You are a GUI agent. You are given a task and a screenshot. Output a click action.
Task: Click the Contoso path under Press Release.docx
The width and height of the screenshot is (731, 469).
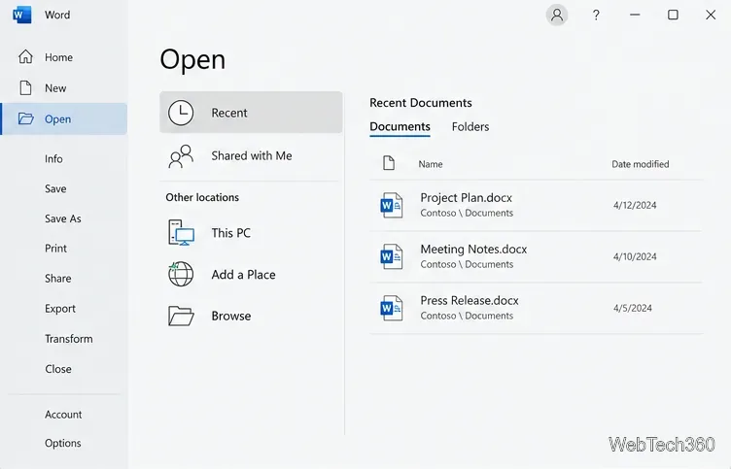coord(467,316)
